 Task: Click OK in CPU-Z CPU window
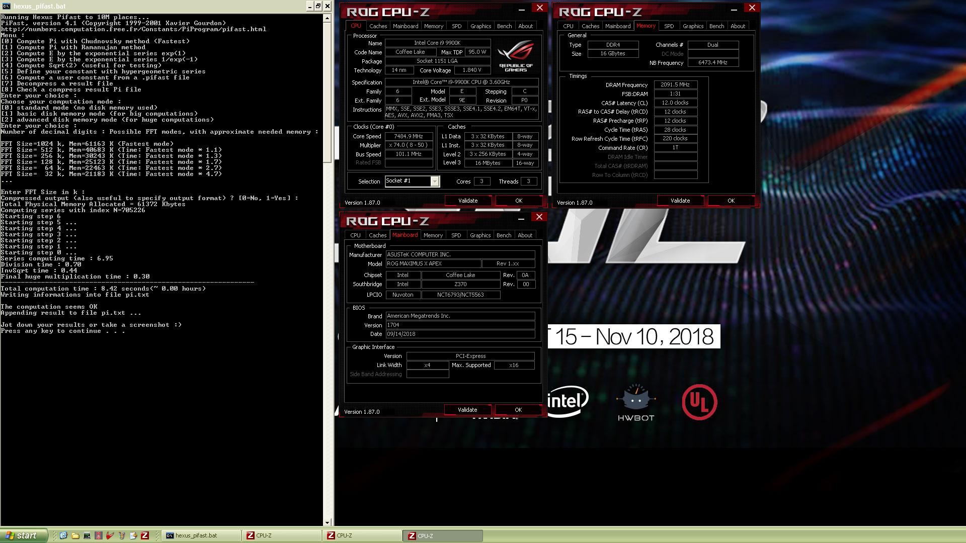[519, 201]
